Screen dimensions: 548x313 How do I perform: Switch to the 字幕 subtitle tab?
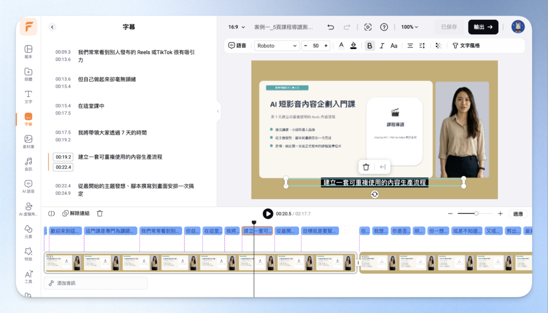click(28, 119)
